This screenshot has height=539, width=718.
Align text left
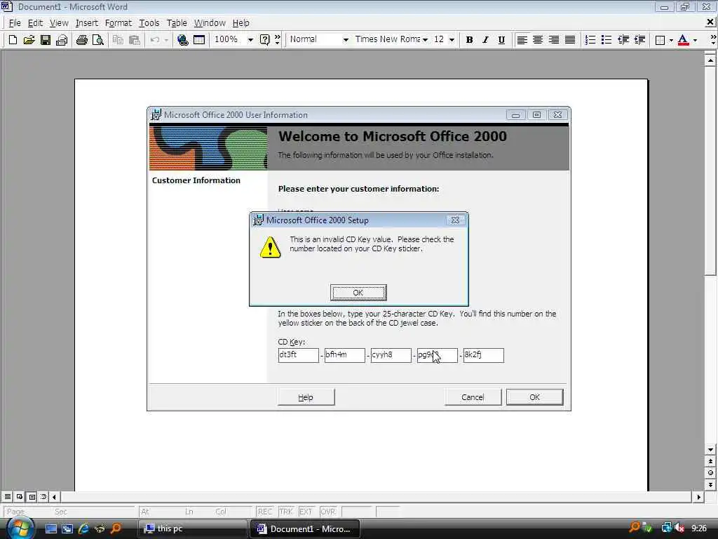pyautogui.click(x=522, y=40)
